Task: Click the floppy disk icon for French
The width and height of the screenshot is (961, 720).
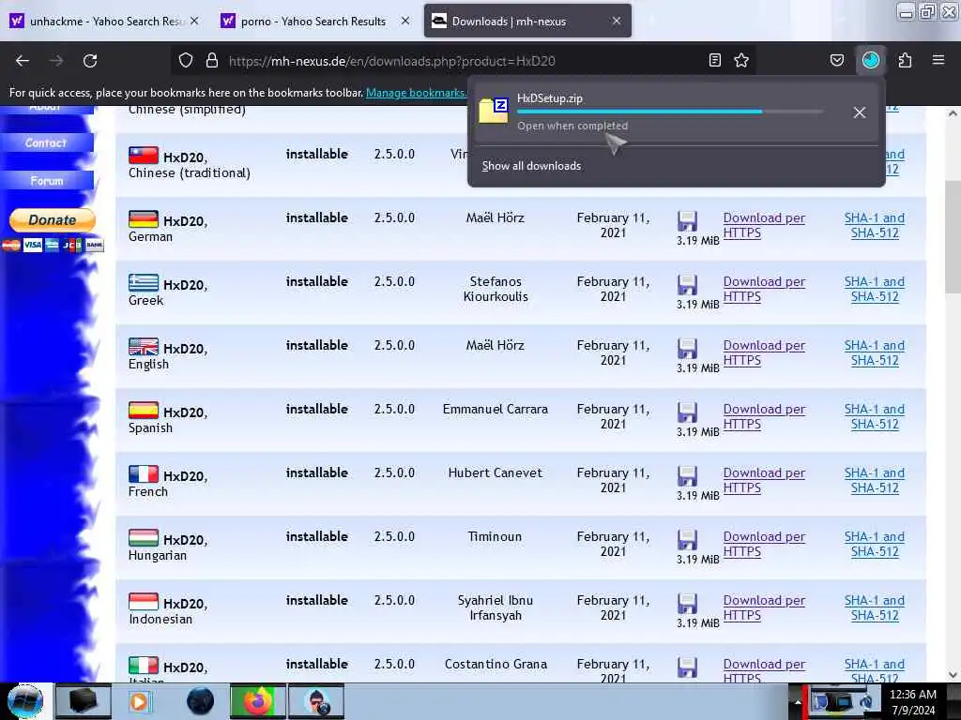Action: point(688,475)
